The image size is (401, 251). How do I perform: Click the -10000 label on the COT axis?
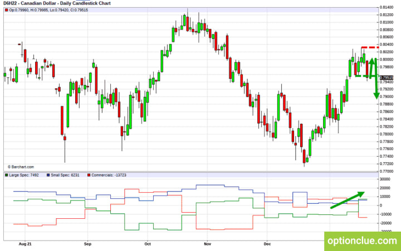point(385,214)
